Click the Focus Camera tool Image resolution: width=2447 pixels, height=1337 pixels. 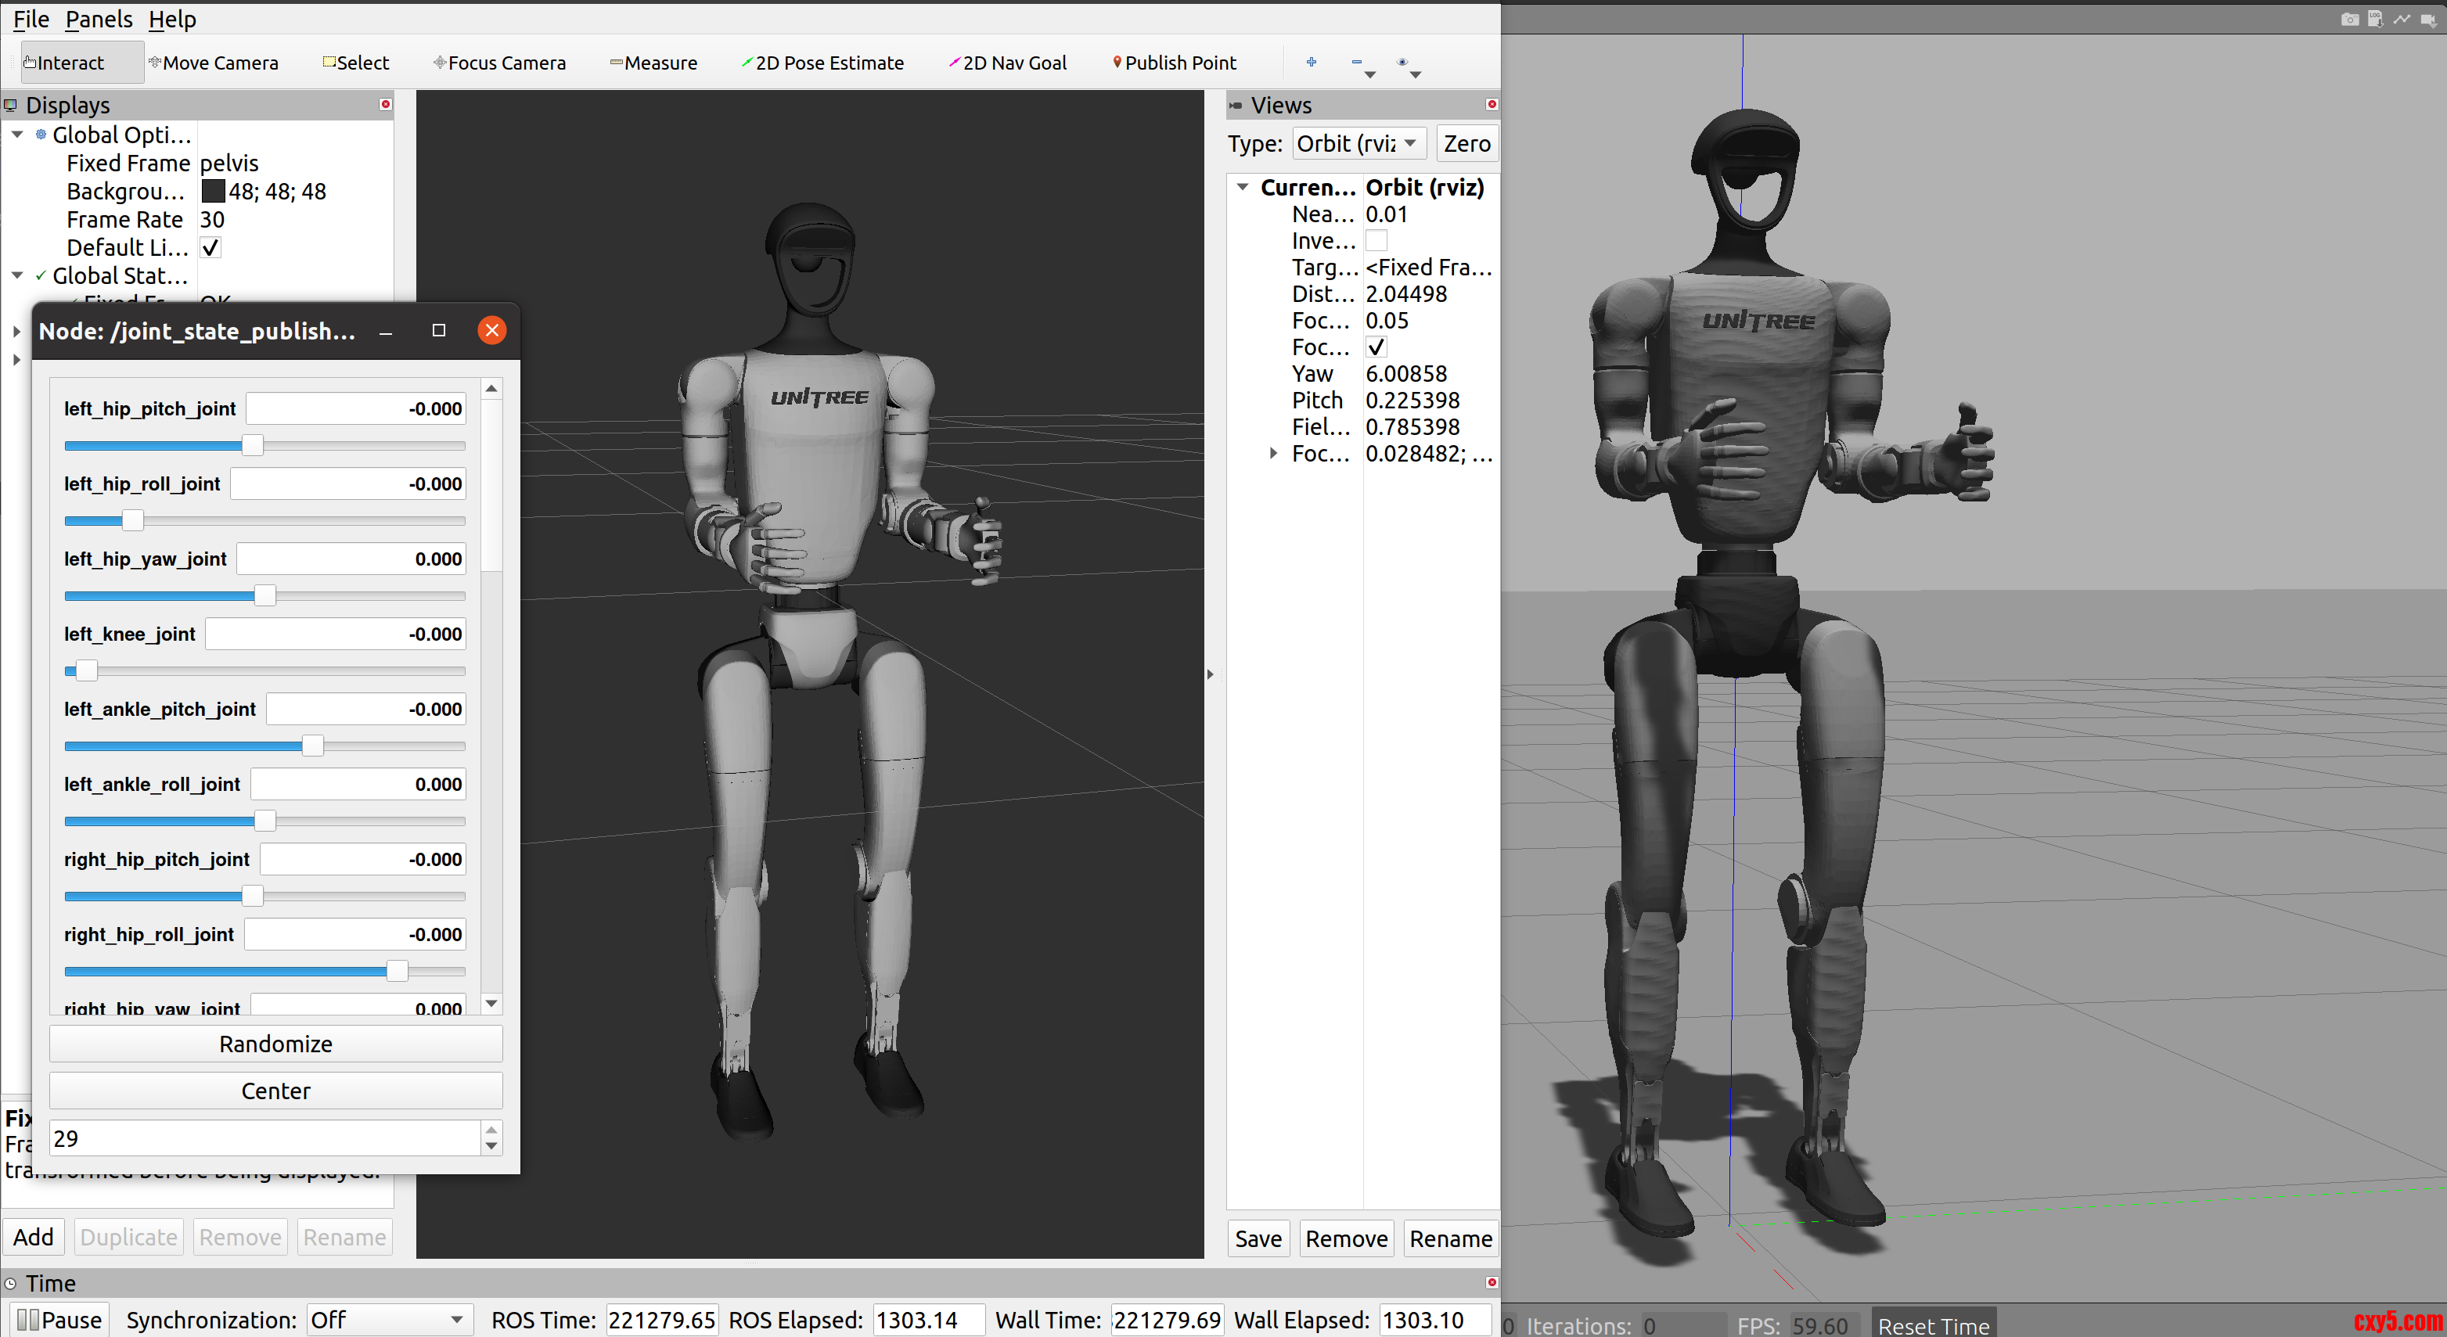500,63
